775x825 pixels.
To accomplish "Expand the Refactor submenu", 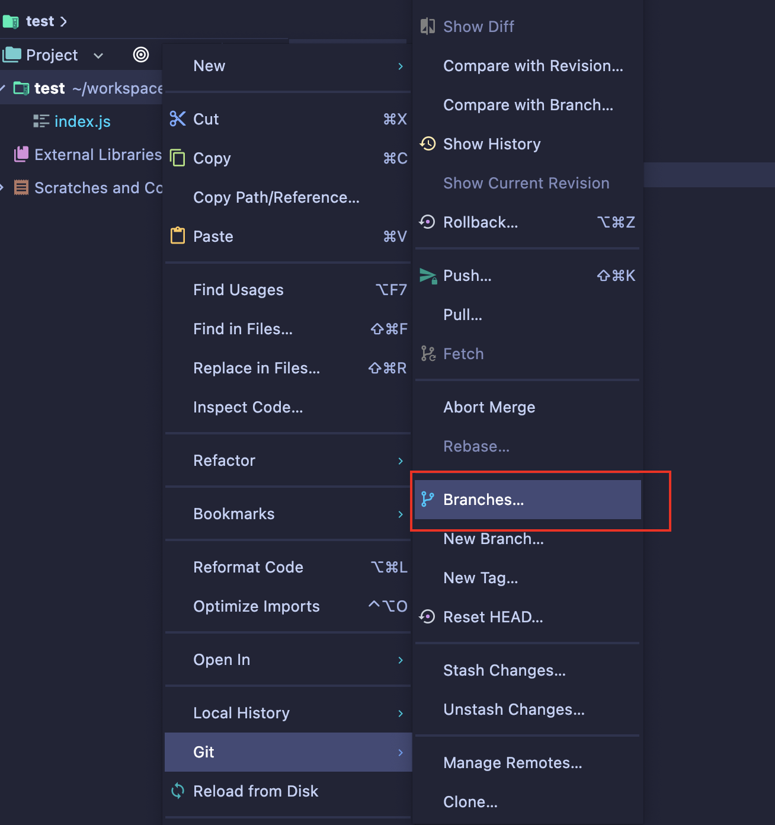I will 401,461.
